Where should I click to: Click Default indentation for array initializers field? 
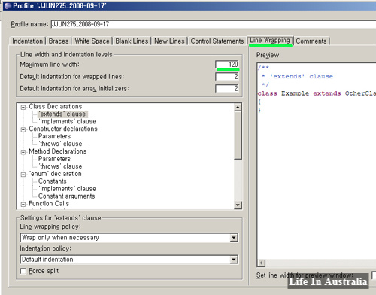(227, 88)
